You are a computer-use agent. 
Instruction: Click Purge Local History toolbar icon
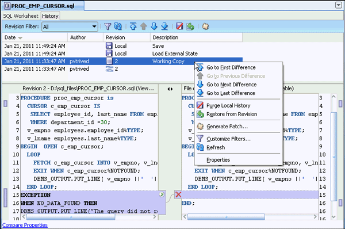tap(179, 26)
